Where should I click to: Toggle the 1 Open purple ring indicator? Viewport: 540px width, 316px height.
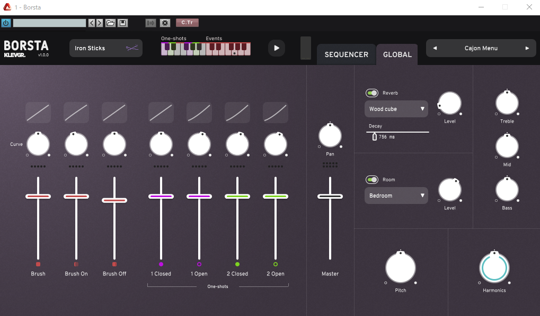click(x=199, y=264)
